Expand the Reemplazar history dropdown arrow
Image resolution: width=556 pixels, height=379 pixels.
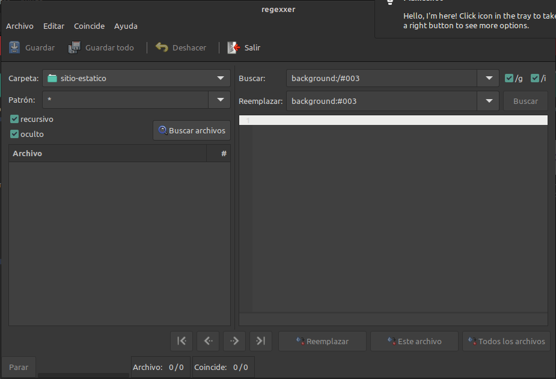(489, 101)
